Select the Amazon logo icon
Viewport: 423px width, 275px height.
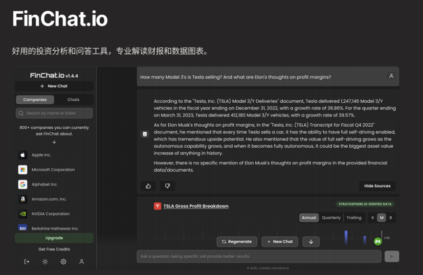22,199
